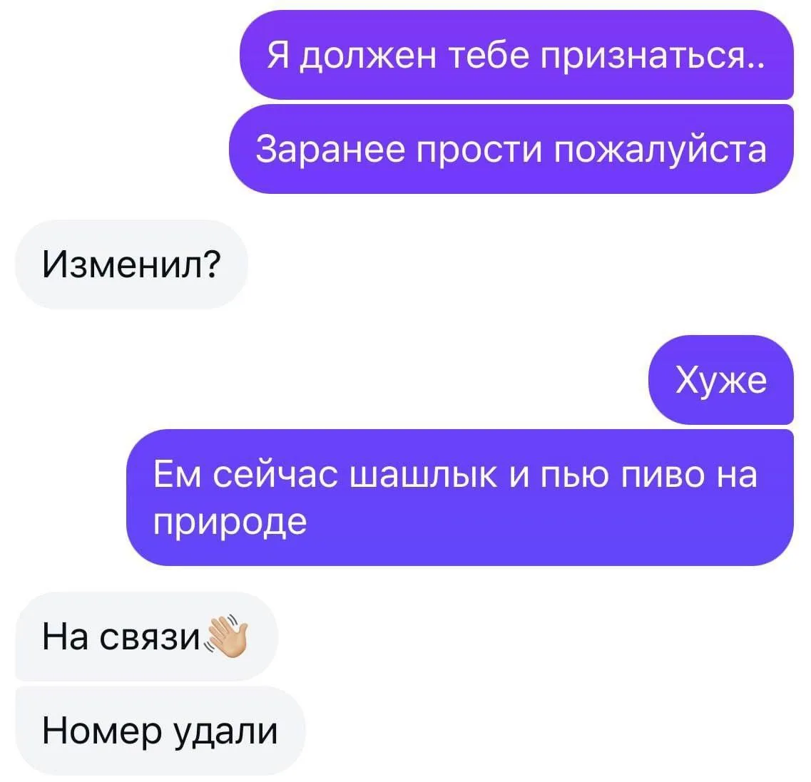Click the word 'прости' in second message
The height and width of the screenshot is (782, 811).
tap(479, 150)
